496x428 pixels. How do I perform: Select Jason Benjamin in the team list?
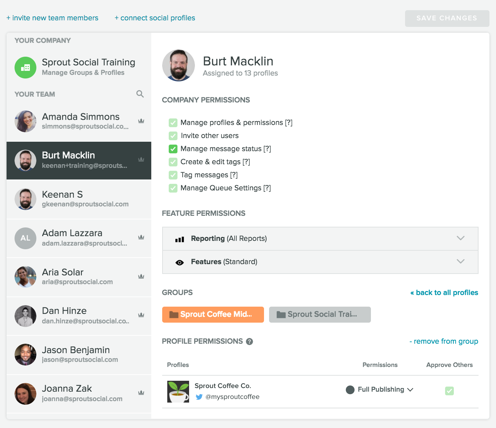(x=79, y=355)
